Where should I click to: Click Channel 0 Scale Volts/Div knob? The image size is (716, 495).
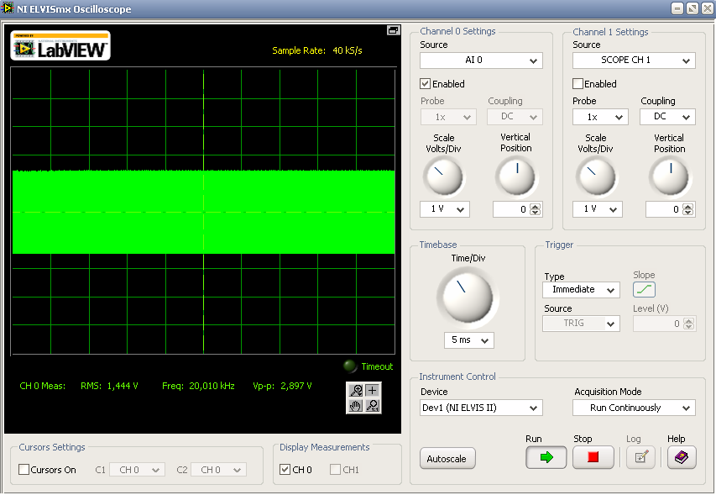point(443,176)
